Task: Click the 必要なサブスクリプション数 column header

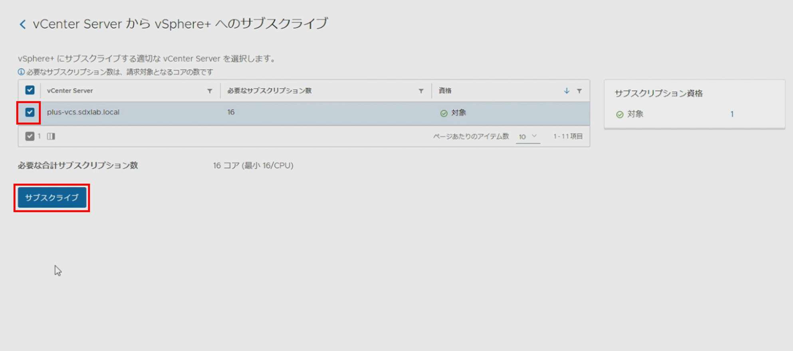Action: [x=270, y=91]
